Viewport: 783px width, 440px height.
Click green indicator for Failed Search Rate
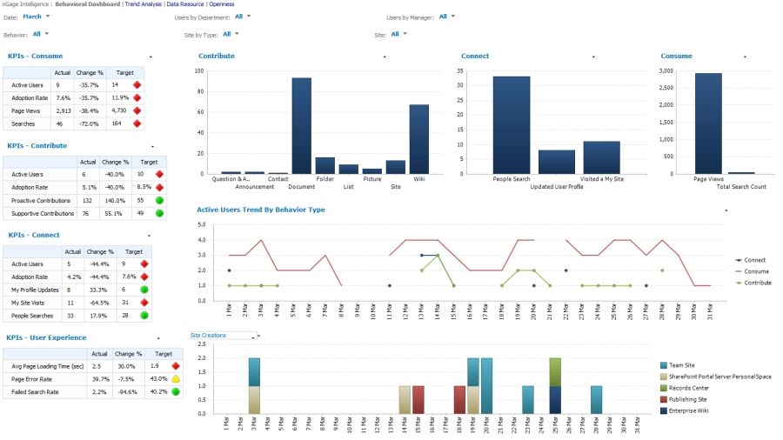pyautogui.click(x=176, y=391)
